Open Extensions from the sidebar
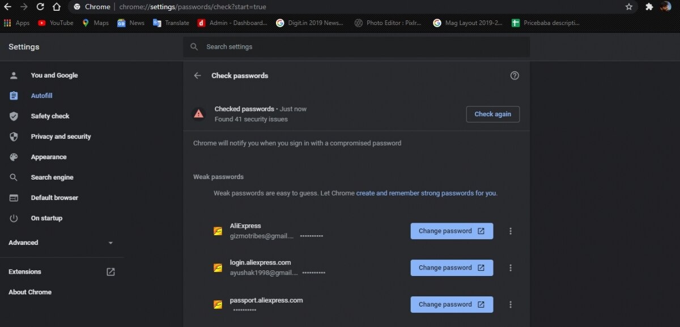Viewport: 680px width, 327px height. tap(25, 272)
